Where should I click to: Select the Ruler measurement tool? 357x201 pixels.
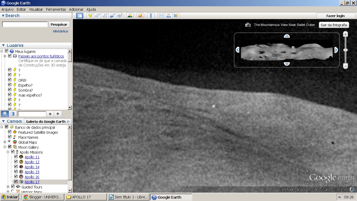151,16
